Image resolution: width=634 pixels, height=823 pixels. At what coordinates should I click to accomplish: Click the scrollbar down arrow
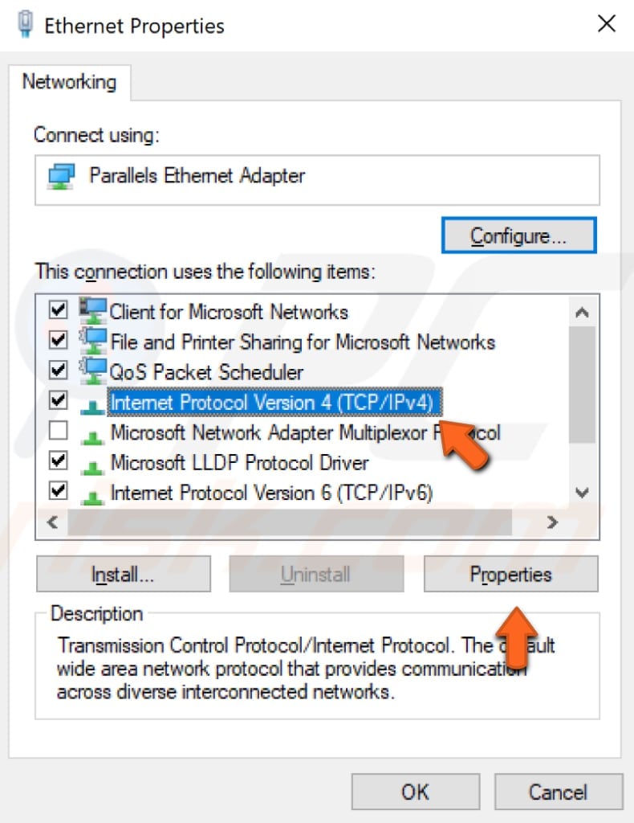581,493
